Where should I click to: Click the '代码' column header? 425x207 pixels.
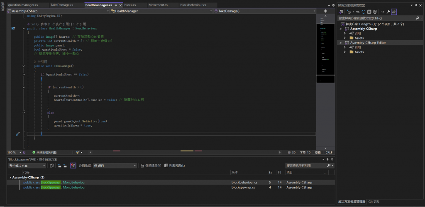point(26,172)
